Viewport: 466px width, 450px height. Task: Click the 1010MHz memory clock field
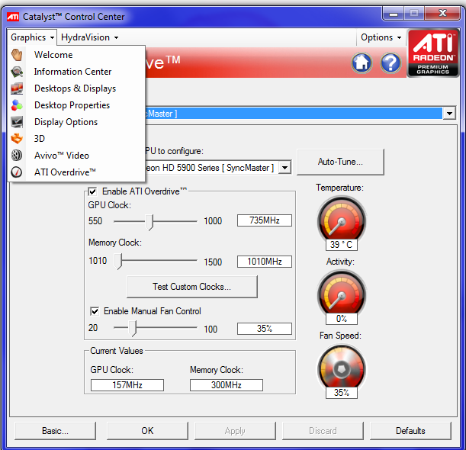[265, 262]
